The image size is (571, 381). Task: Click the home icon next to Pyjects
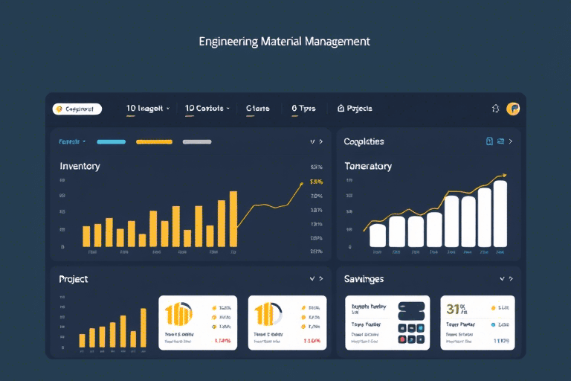[x=341, y=109]
